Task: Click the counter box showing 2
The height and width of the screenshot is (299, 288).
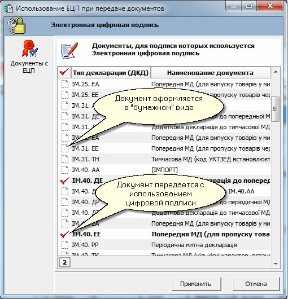Action: tap(64, 262)
